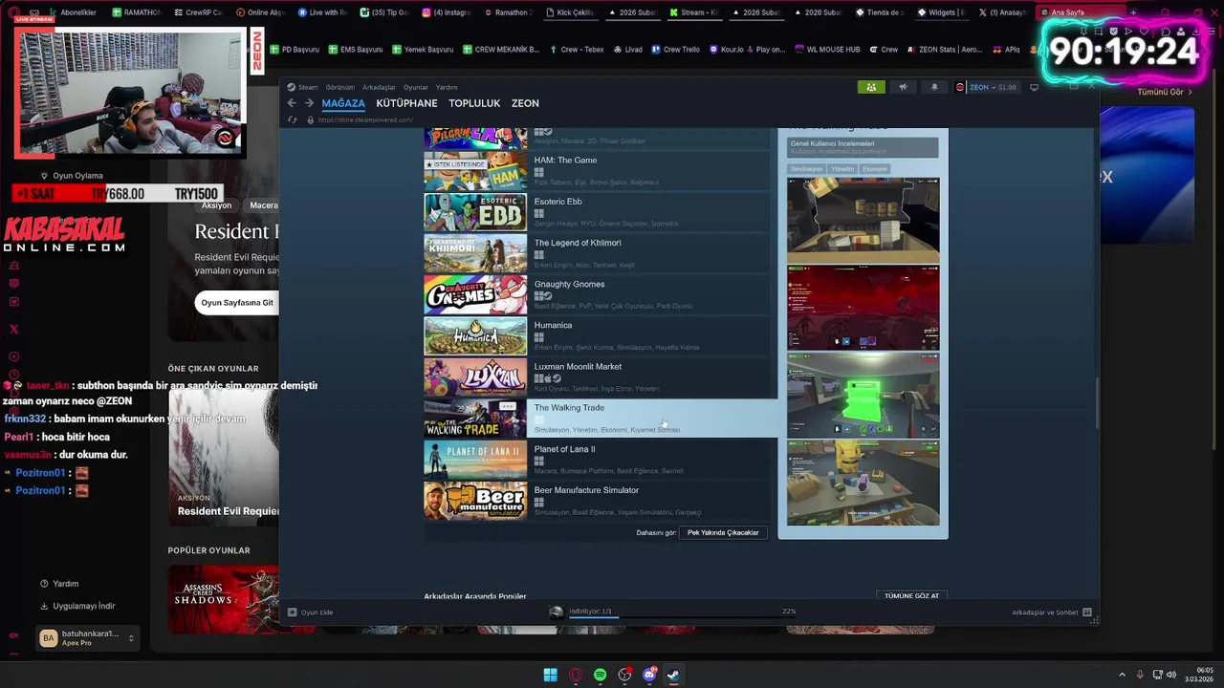The image size is (1224, 688).
Task: Open Opera GX from the taskbar
Action: tap(575, 675)
